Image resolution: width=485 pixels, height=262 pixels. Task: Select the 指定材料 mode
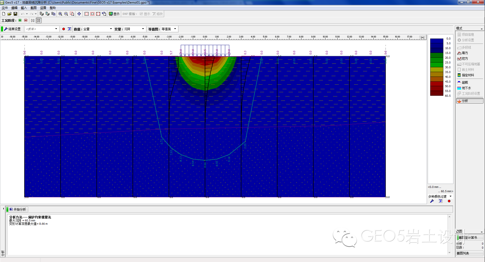click(x=466, y=75)
